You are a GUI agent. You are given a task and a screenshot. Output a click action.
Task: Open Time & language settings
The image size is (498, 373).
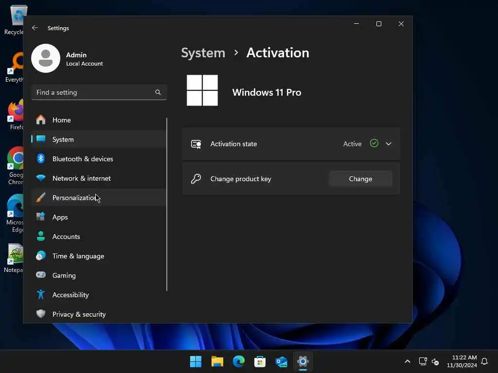[99, 255]
